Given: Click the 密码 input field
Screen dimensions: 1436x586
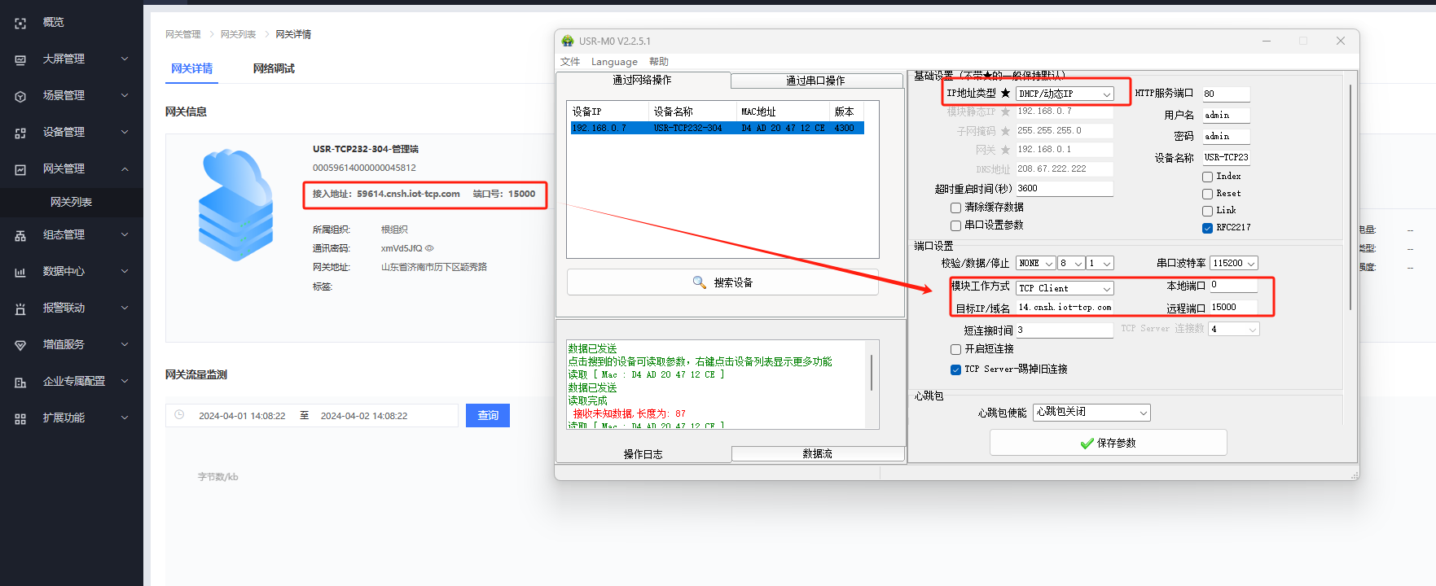Looking at the screenshot, I should point(1226,137).
